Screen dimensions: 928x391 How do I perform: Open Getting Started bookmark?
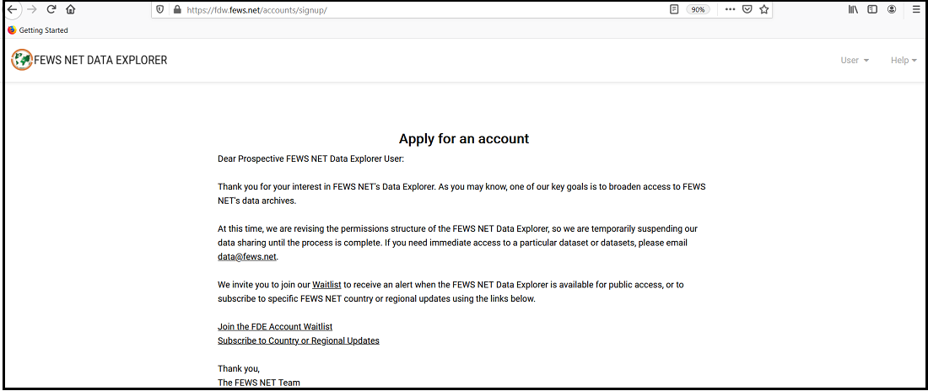[38, 30]
